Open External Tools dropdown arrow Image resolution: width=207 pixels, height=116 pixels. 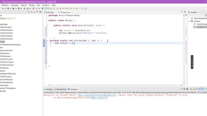[x=21, y=9]
